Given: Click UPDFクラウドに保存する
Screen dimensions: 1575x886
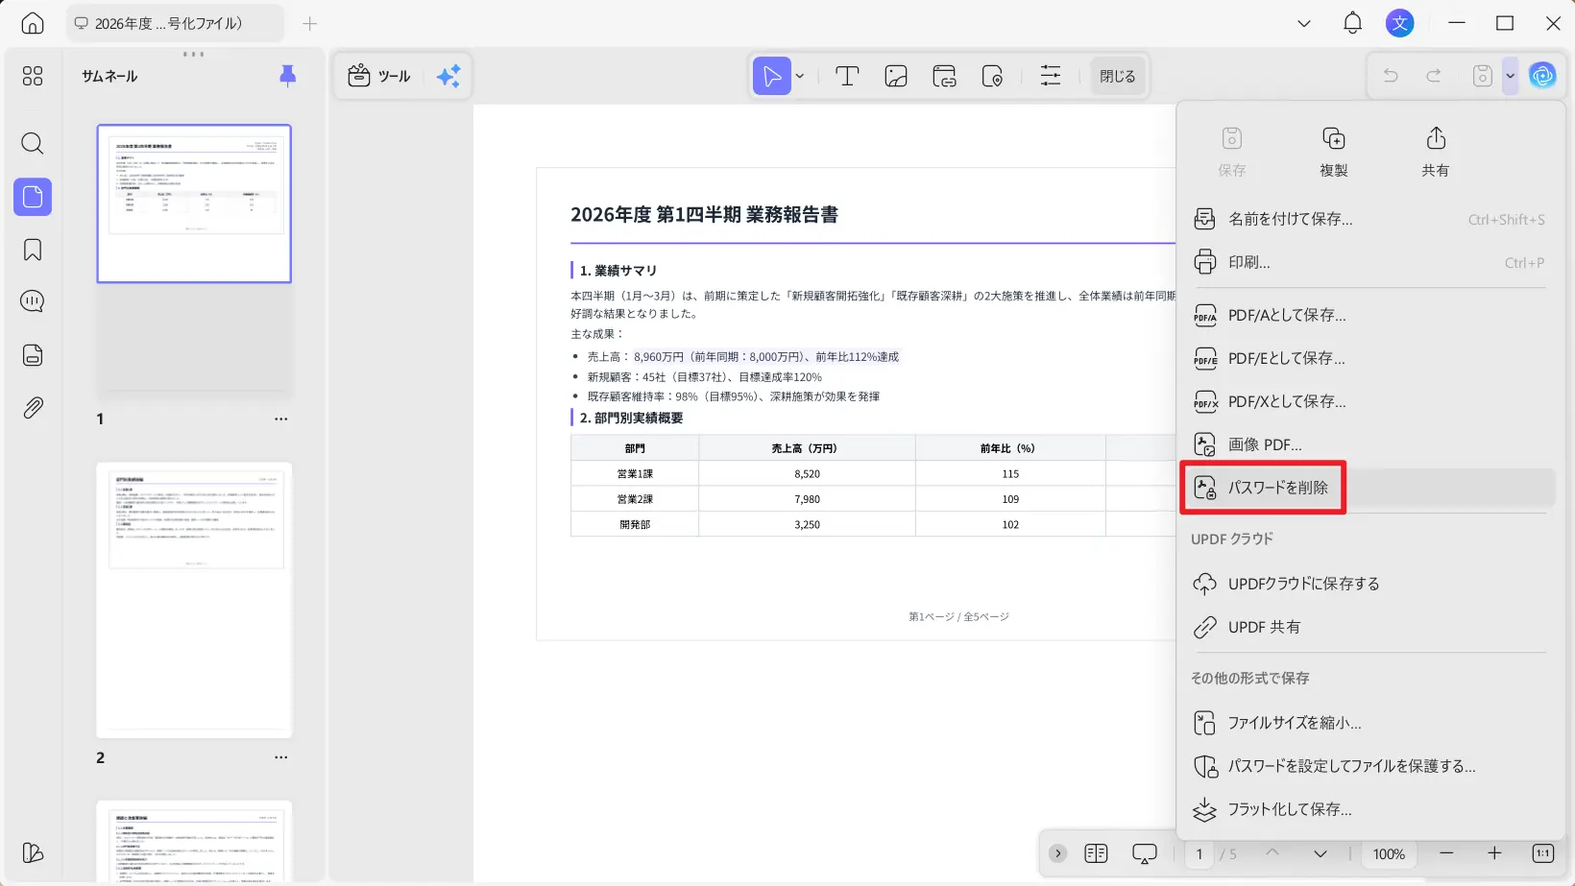Looking at the screenshot, I should pyautogui.click(x=1303, y=583).
